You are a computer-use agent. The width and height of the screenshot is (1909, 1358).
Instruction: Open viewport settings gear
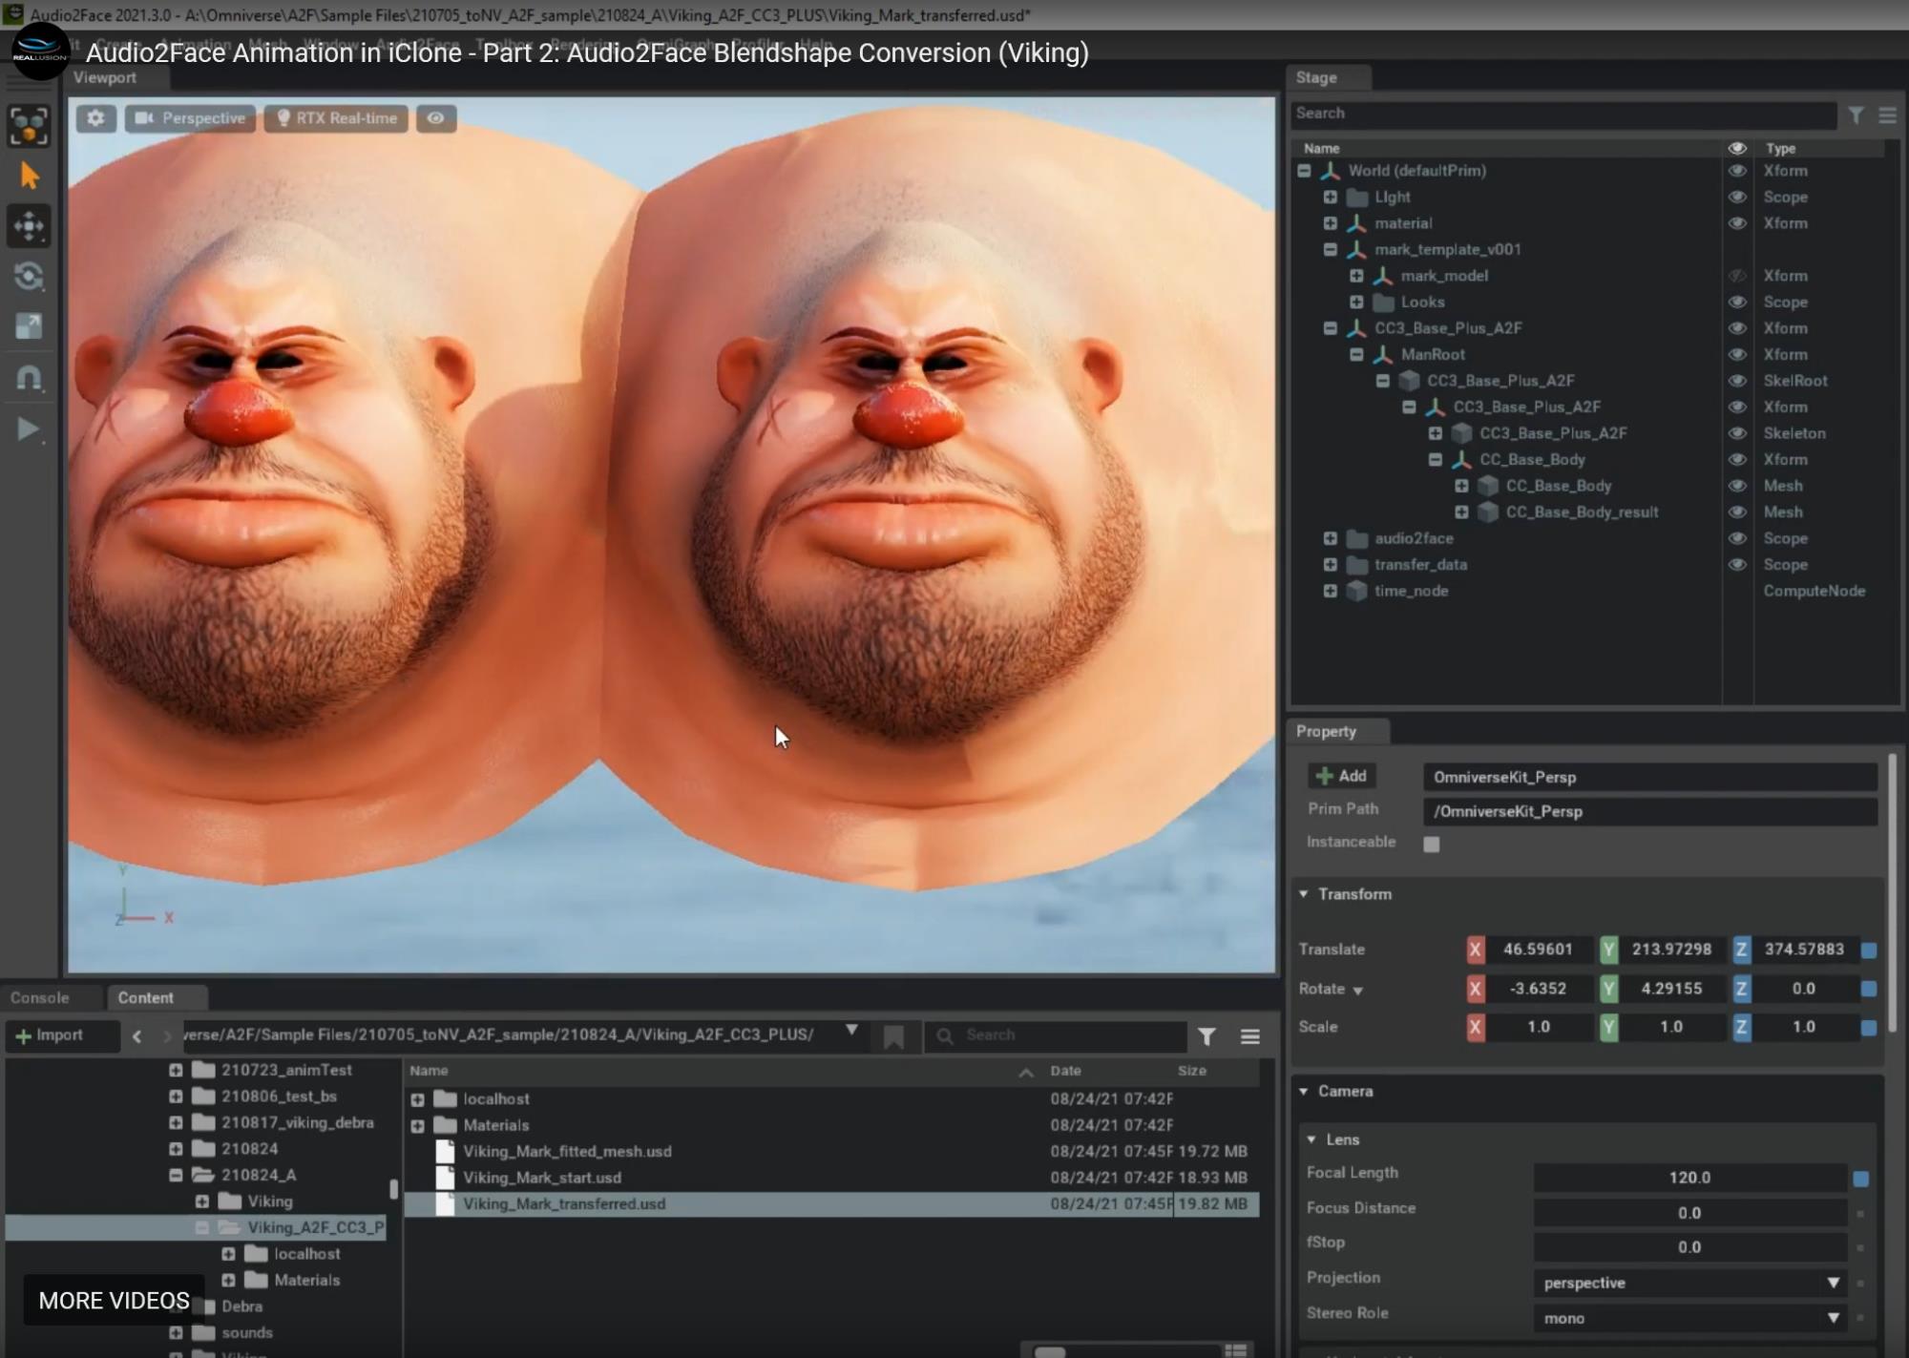pos(96,118)
